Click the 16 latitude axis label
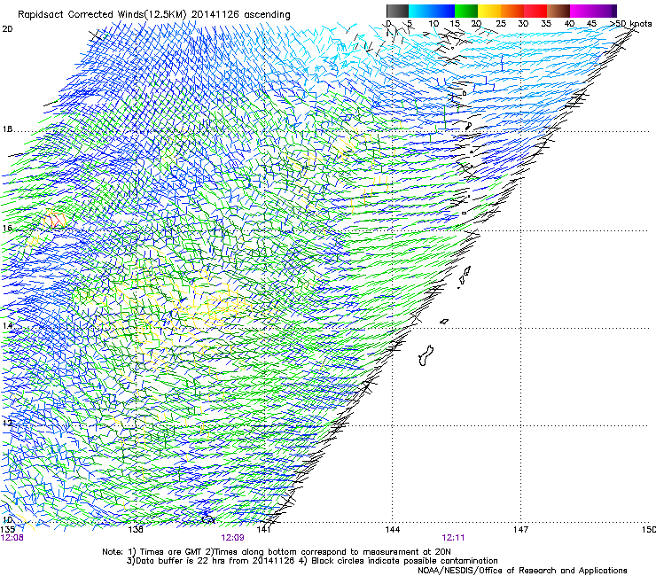656x576 pixels. pos(7,228)
